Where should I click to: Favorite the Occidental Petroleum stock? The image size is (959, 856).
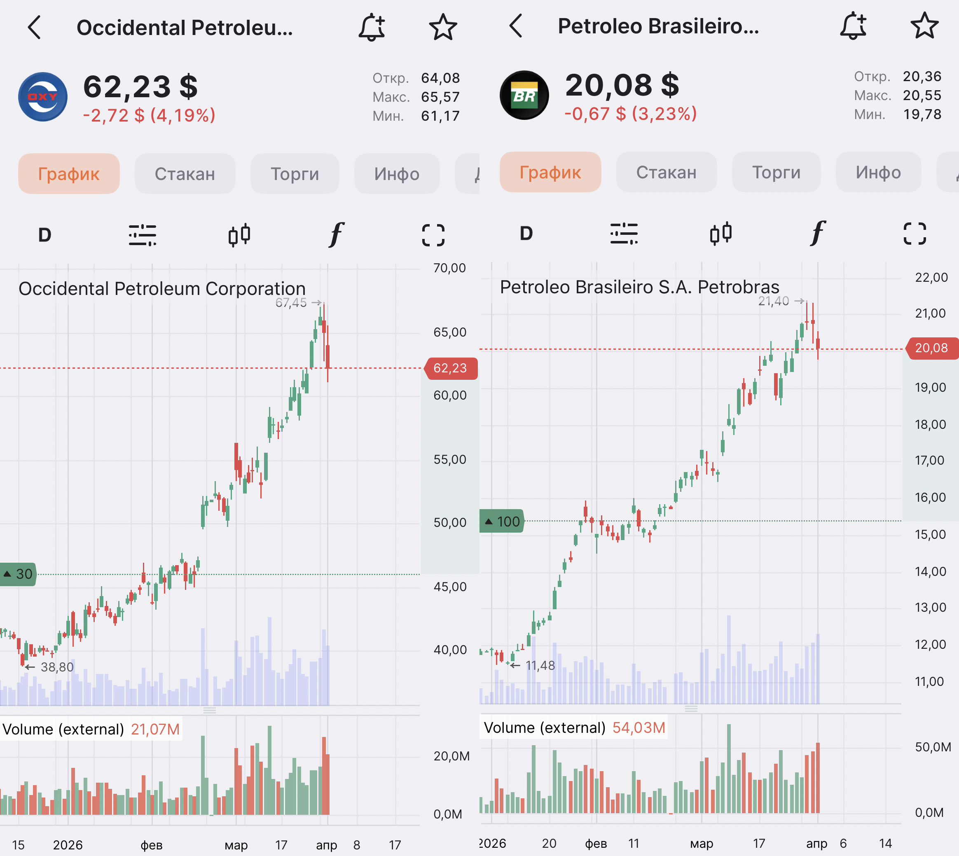click(442, 27)
